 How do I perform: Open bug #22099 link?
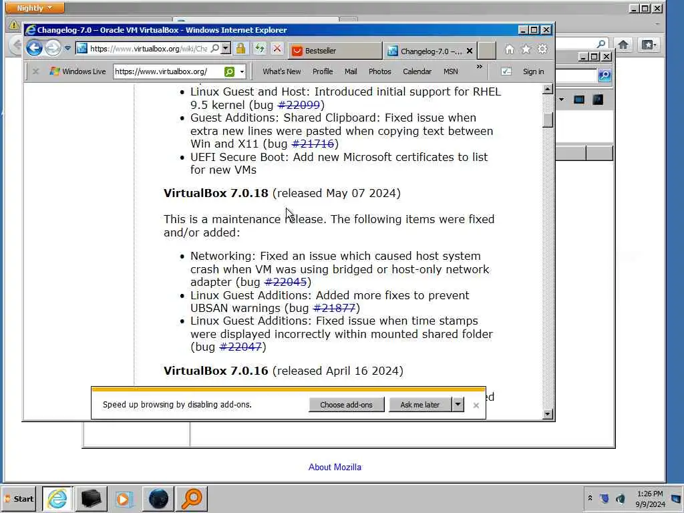click(299, 105)
